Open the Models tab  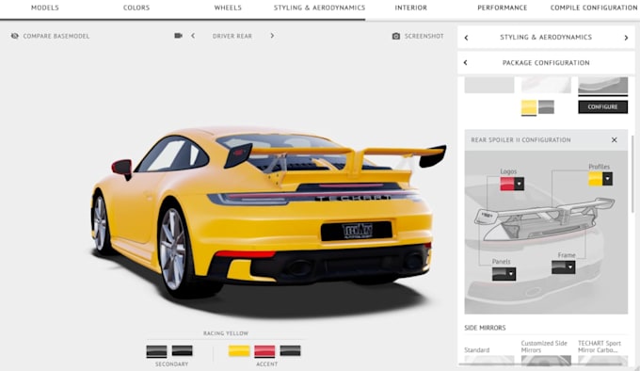pyautogui.click(x=45, y=8)
